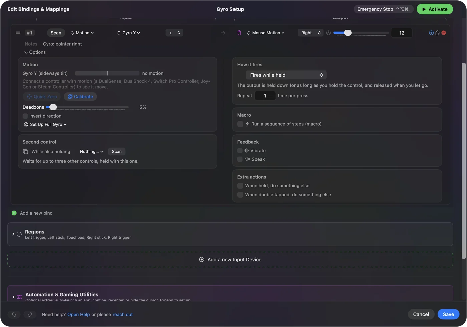Add an output with the blue plus icon
Screen dimensions: 467x327
pos(431,33)
